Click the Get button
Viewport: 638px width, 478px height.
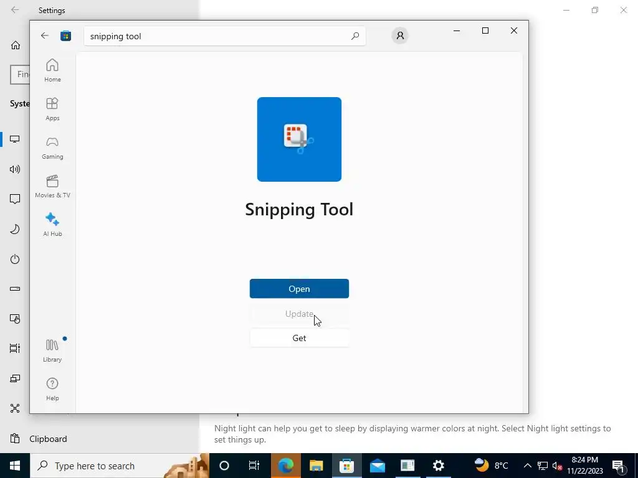(x=299, y=338)
